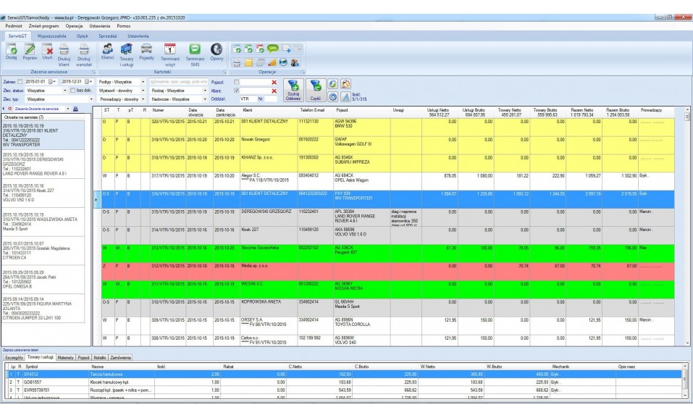Open the Operacje menu

pyautogui.click(x=74, y=25)
